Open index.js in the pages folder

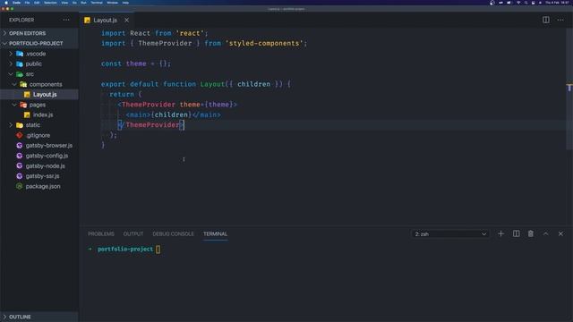click(x=43, y=115)
